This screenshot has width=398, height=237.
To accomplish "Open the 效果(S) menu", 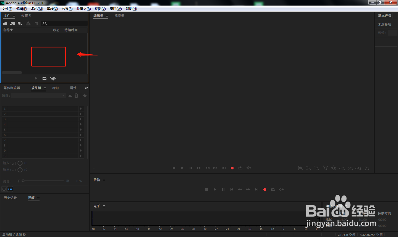I will pyautogui.click(x=67, y=9).
